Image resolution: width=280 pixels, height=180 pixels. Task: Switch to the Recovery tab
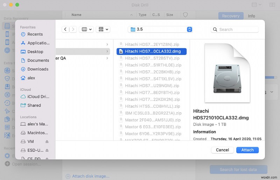tap(231, 16)
